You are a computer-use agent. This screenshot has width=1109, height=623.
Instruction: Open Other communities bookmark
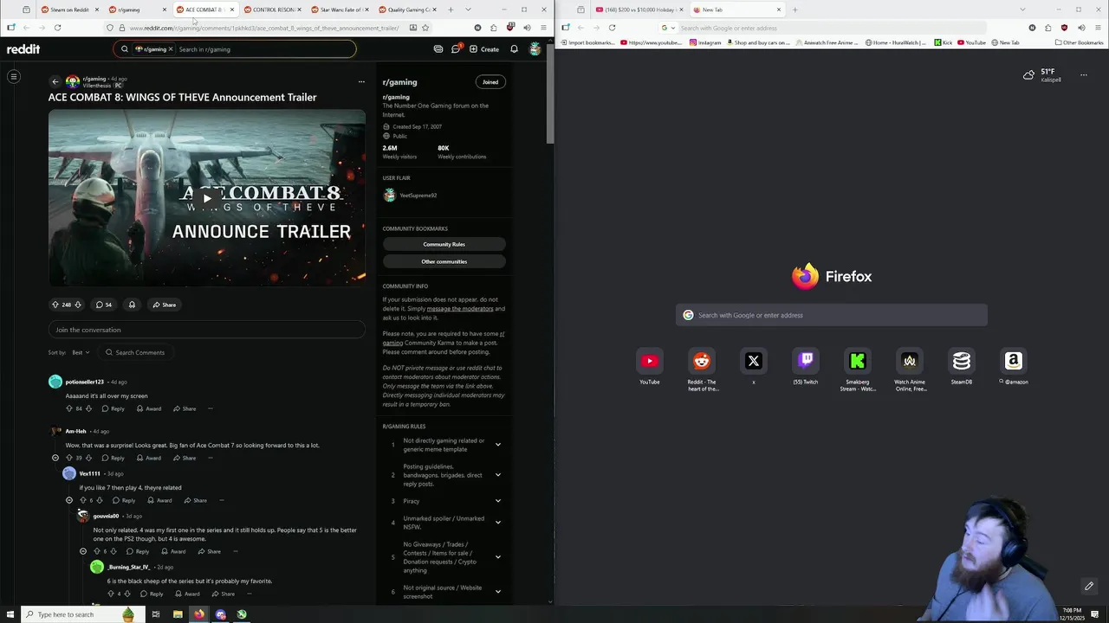coord(444,261)
